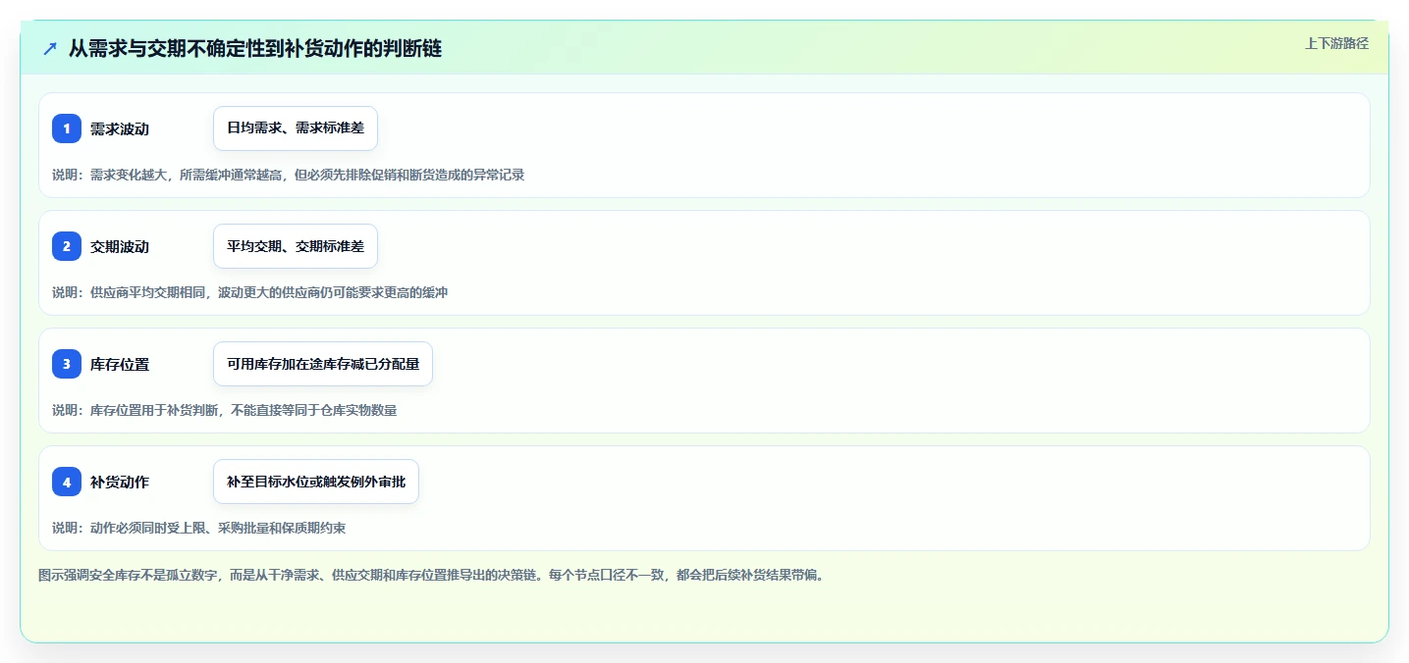Select the 平均交期、交期标准差 chip

click(x=296, y=246)
